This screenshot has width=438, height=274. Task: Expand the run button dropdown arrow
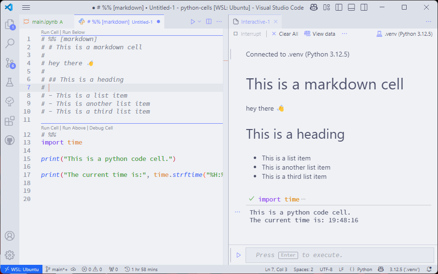199,22
